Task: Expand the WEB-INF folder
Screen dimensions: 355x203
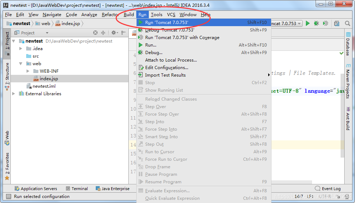Action: [x=28, y=71]
